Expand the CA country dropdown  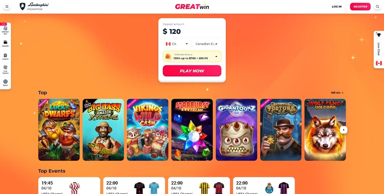tap(177, 44)
